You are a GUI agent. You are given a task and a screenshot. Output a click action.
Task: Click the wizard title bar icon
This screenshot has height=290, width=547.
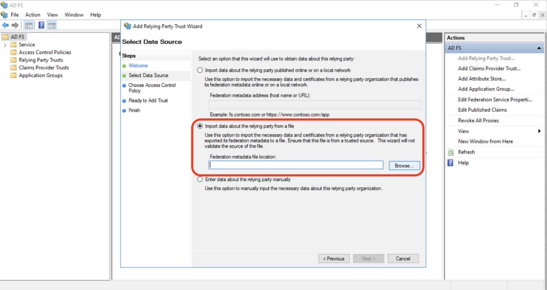[127, 26]
